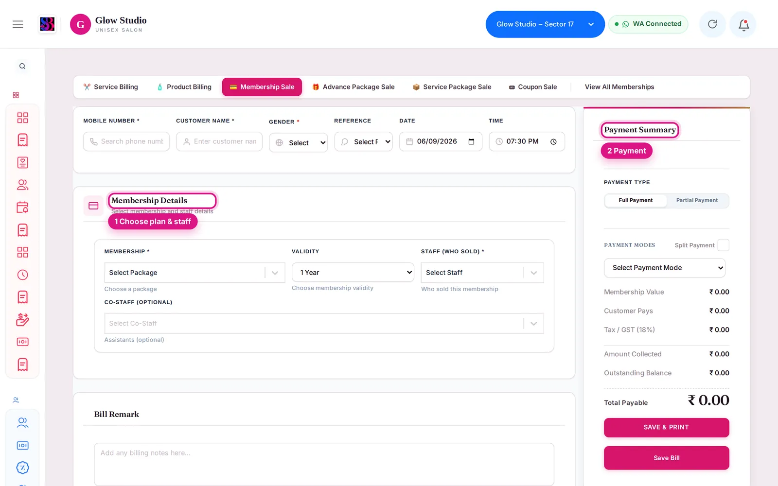Expand the Select Co-Staff dropdown
This screenshot has width=778, height=486.
click(324, 323)
